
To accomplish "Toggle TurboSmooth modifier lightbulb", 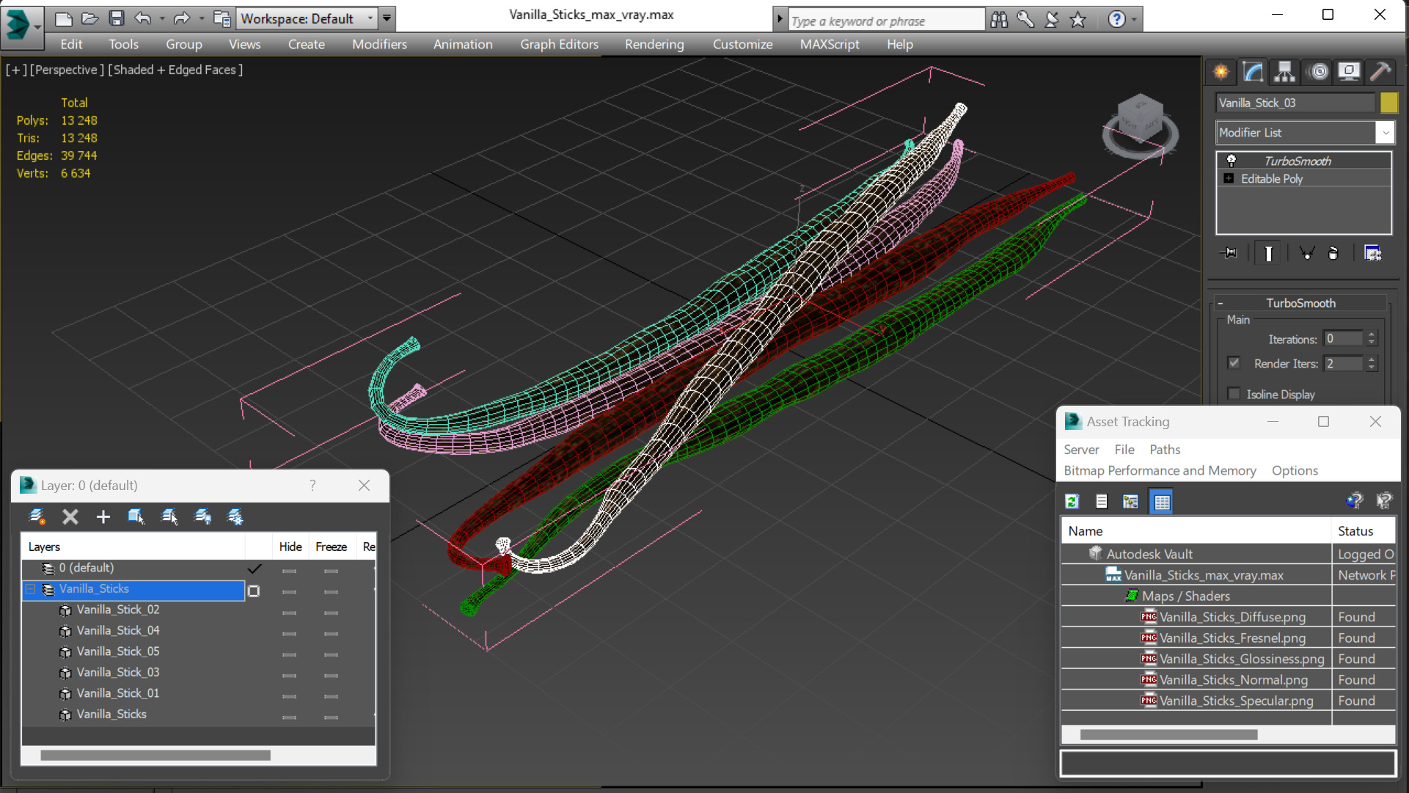I will click(x=1231, y=161).
